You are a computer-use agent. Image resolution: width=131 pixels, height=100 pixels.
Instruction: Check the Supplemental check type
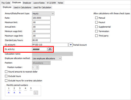click(x=96, y=27)
